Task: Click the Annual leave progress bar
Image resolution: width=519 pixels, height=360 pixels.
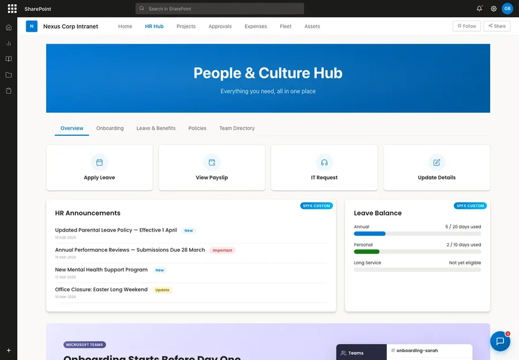Action: (418, 234)
